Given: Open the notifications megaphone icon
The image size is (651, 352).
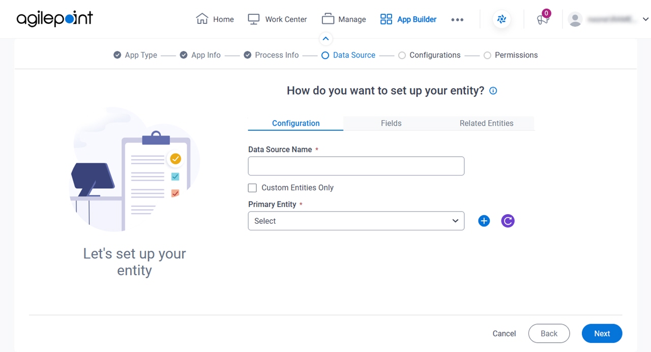Looking at the screenshot, I should [543, 19].
